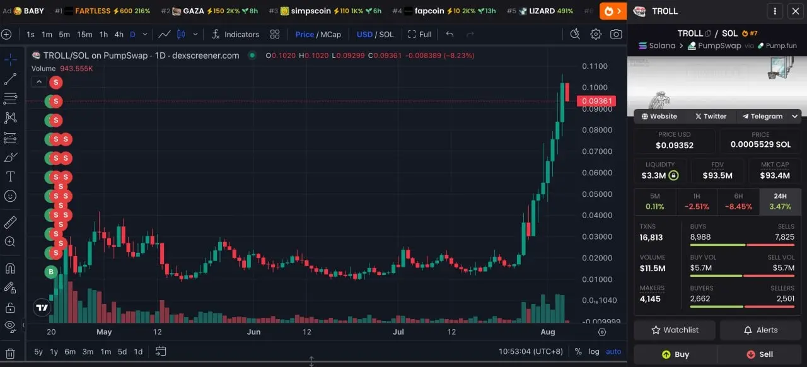The width and height of the screenshot is (807, 367).
Task: Select the 1s timeframe
Action: [31, 34]
